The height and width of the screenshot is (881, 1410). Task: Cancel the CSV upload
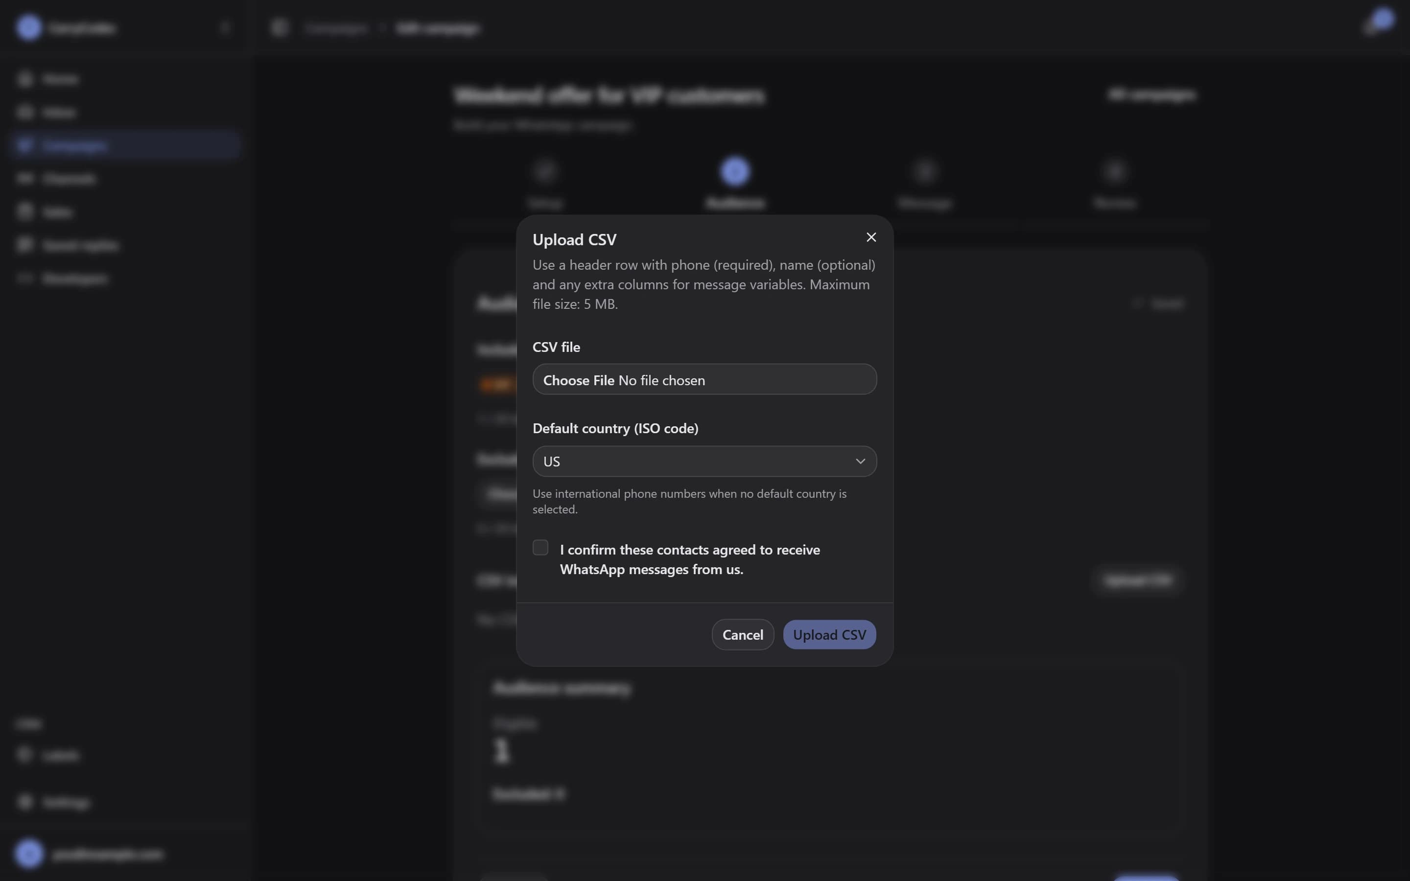tap(742, 634)
